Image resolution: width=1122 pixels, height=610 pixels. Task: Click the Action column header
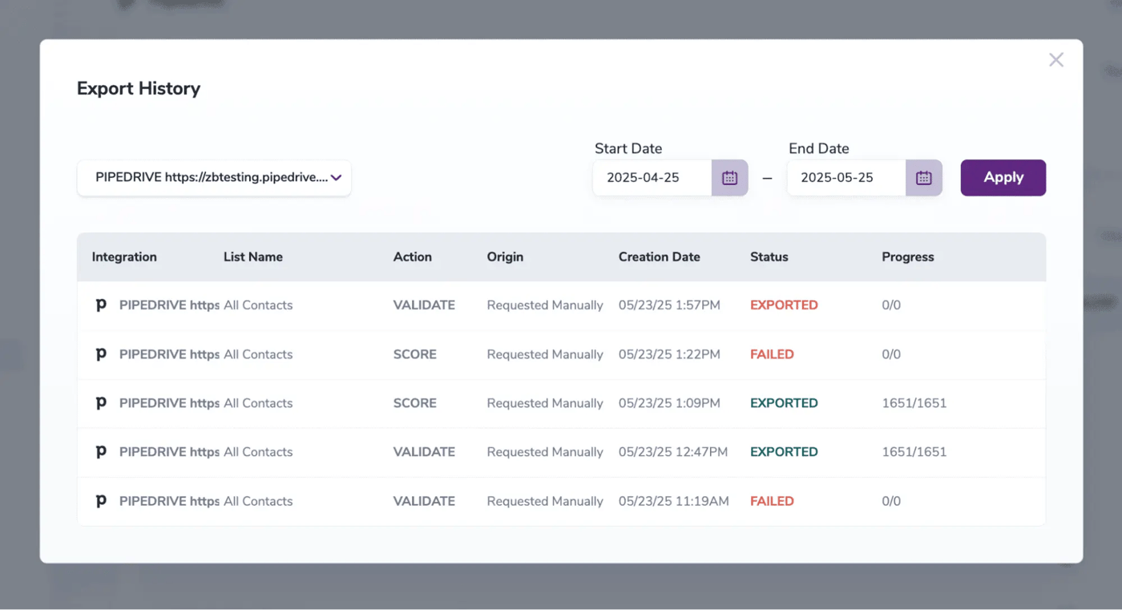click(x=412, y=257)
